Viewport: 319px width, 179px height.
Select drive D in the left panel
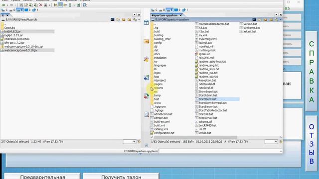pyautogui.click(x=12, y=10)
